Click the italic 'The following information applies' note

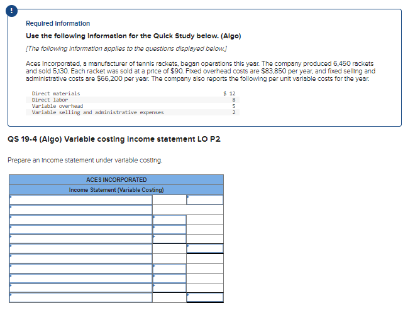coord(126,49)
